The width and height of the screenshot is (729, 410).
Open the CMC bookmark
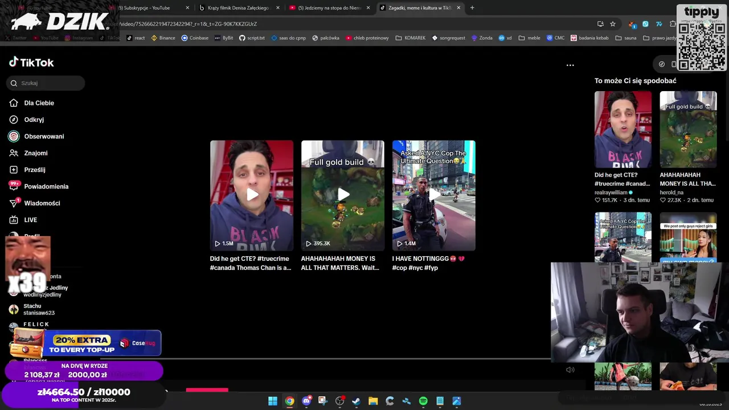555,38
